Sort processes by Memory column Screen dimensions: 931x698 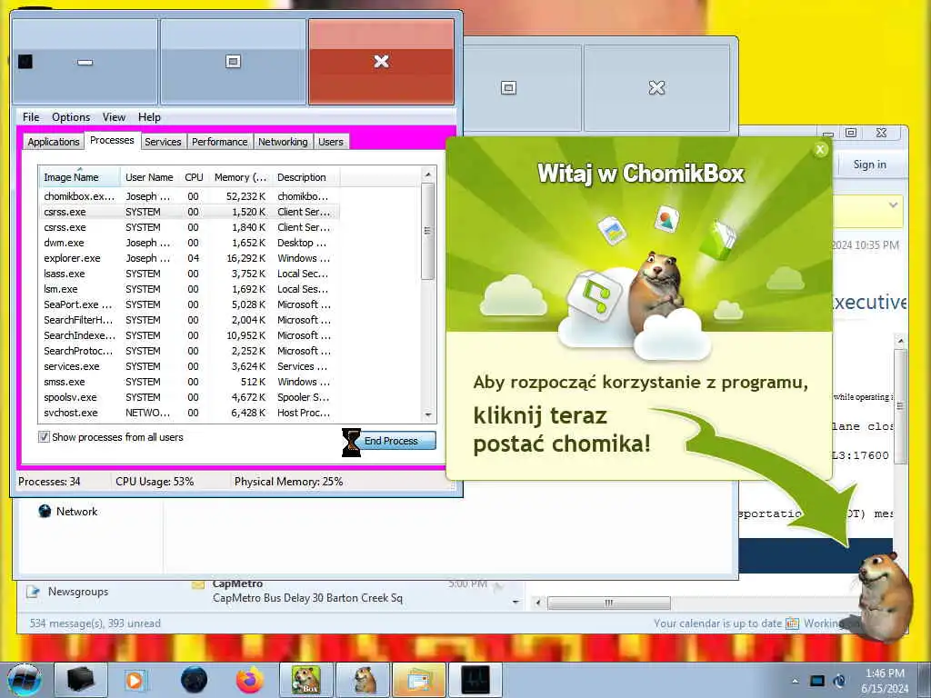pos(240,177)
